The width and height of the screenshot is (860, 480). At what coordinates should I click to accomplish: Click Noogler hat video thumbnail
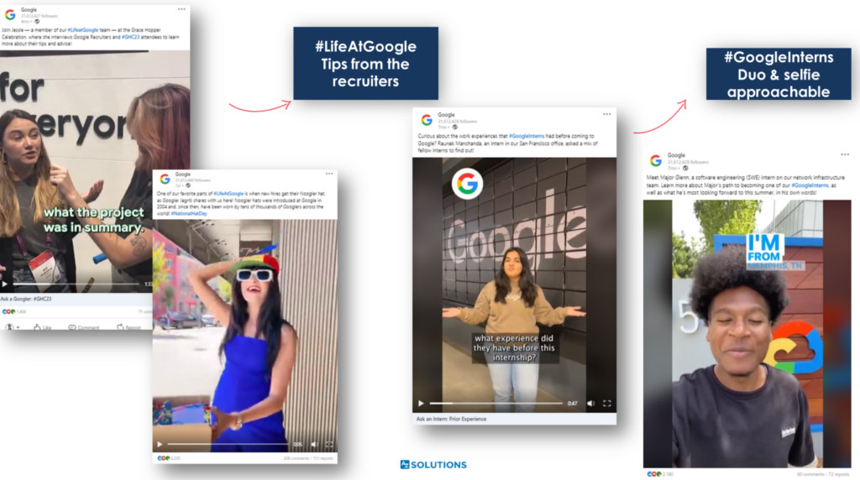(244, 336)
